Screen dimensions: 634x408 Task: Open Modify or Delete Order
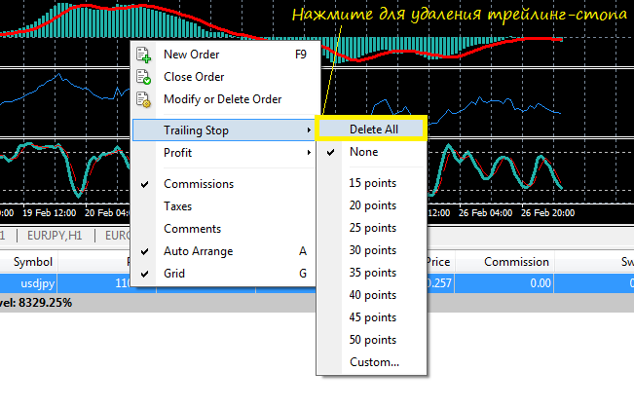click(226, 99)
